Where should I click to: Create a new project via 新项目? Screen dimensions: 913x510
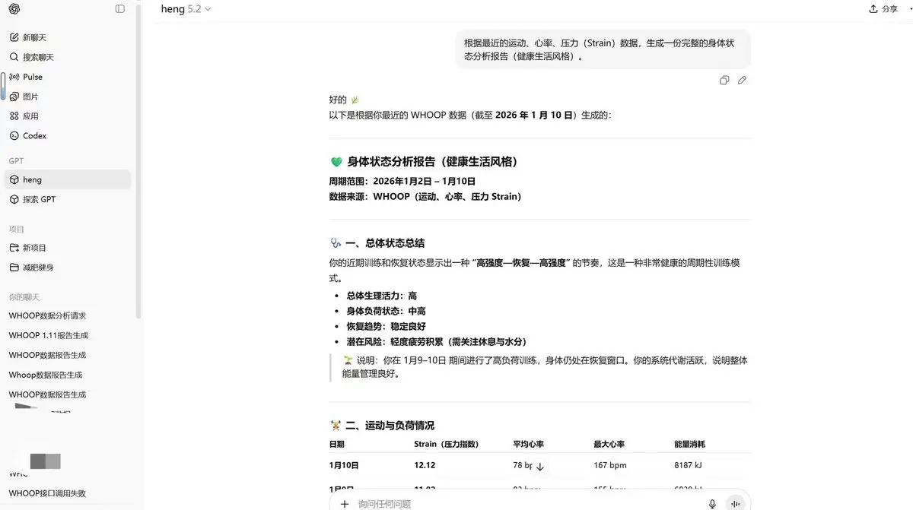[67, 248]
